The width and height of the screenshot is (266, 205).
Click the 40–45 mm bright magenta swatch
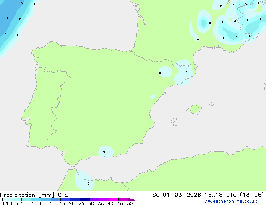114,200
